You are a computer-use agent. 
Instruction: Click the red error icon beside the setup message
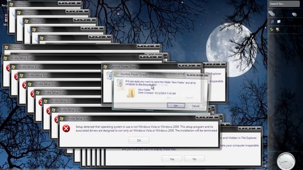(x=66, y=128)
